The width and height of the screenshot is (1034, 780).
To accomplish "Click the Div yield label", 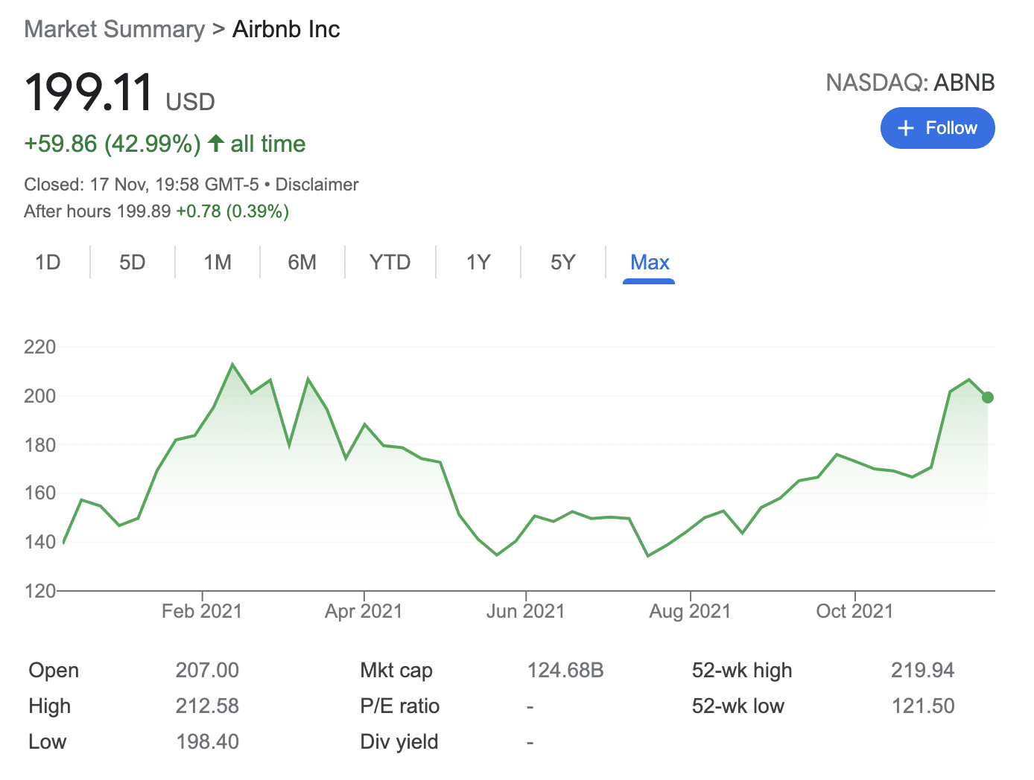I will pyautogui.click(x=399, y=742).
